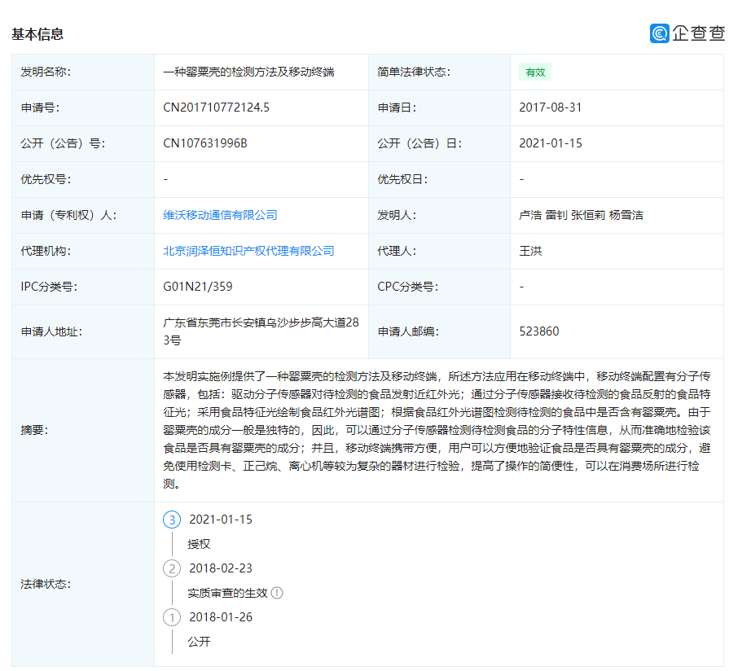
Task: Click the applicant postal code 523860
Action: [x=539, y=331]
